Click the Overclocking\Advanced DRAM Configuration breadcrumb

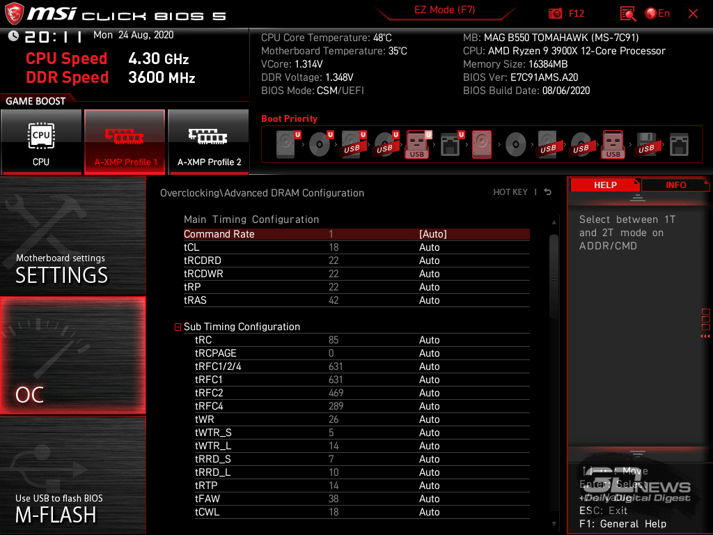point(262,193)
